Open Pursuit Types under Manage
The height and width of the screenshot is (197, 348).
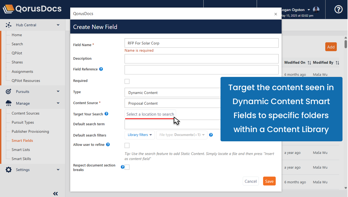(23, 122)
